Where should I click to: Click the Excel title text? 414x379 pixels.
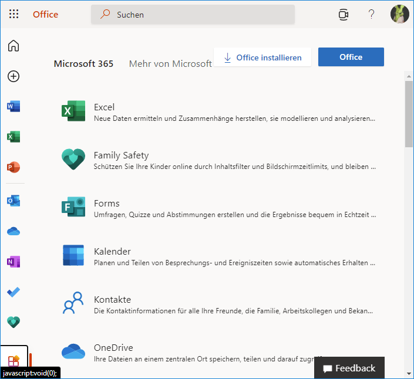105,107
